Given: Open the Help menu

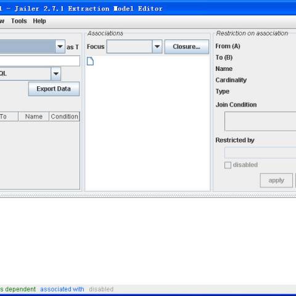Looking at the screenshot, I should click(x=39, y=21).
